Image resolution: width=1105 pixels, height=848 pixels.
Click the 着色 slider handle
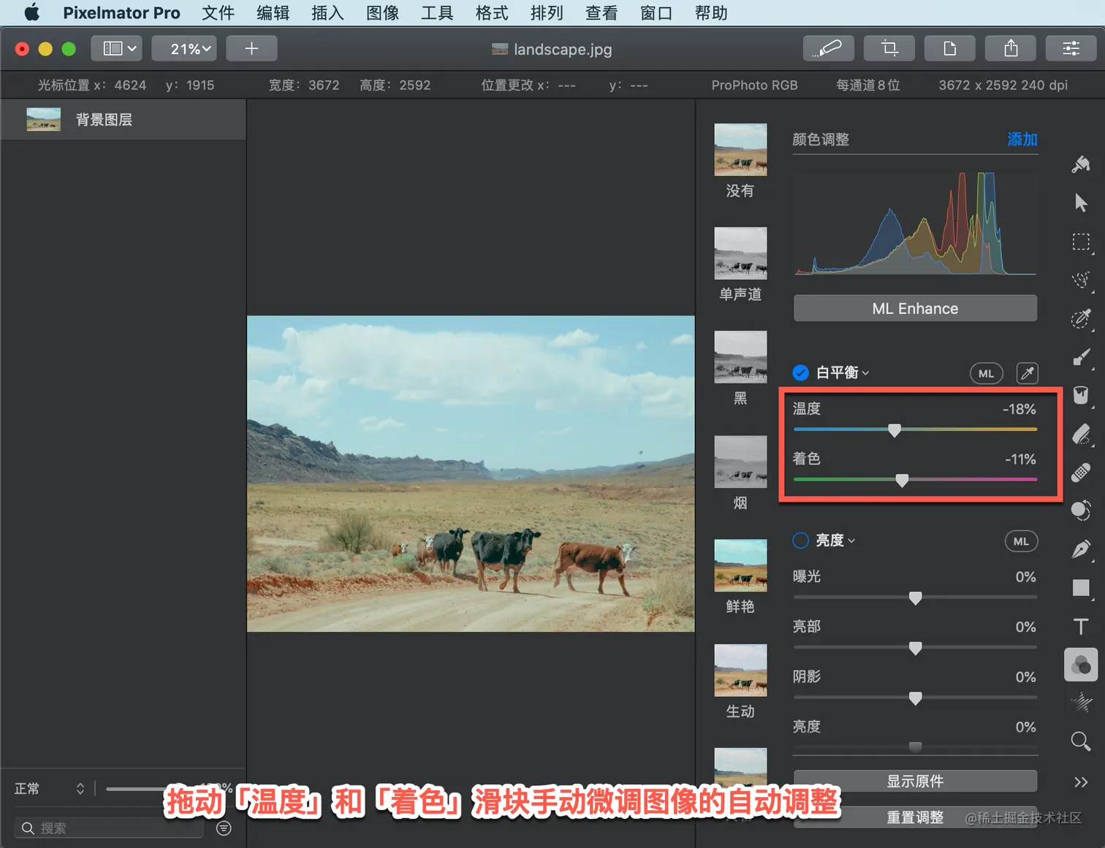point(902,480)
